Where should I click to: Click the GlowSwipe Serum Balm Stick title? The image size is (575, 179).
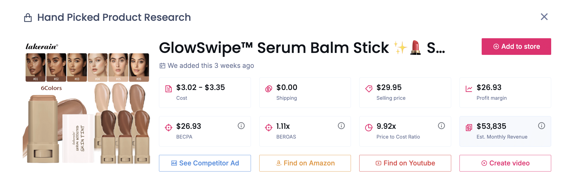point(302,48)
